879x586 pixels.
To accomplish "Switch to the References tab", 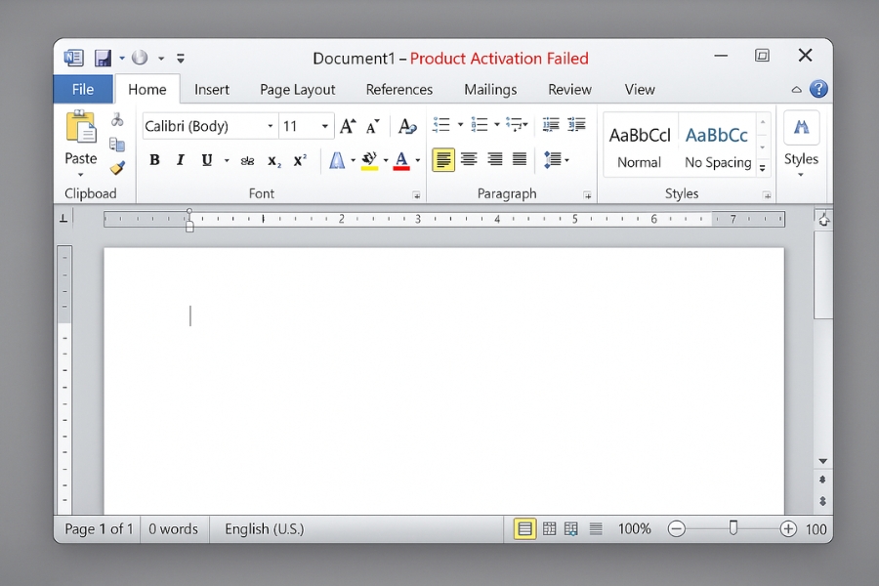I will pos(399,90).
